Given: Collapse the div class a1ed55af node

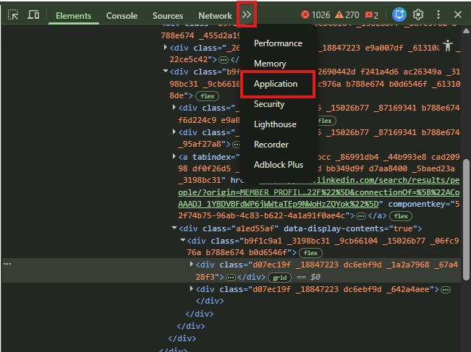Looking at the screenshot, I should 174,228.
